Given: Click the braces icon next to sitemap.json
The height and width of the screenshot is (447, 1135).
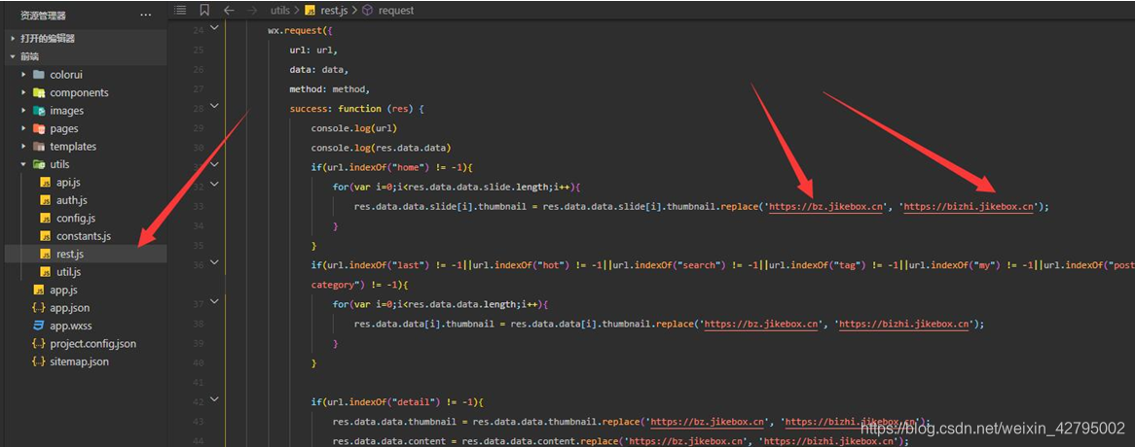Looking at the screenshot, I should pos(38,361).
